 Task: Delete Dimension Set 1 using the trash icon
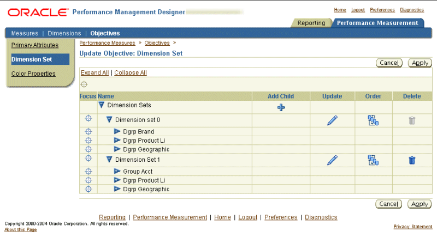coord(412,160)
